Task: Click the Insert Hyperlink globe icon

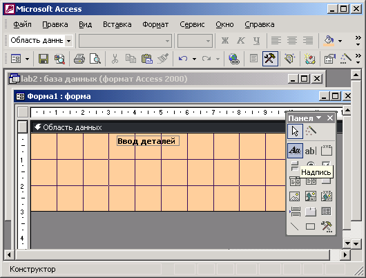Action: [x=234, y=59]
